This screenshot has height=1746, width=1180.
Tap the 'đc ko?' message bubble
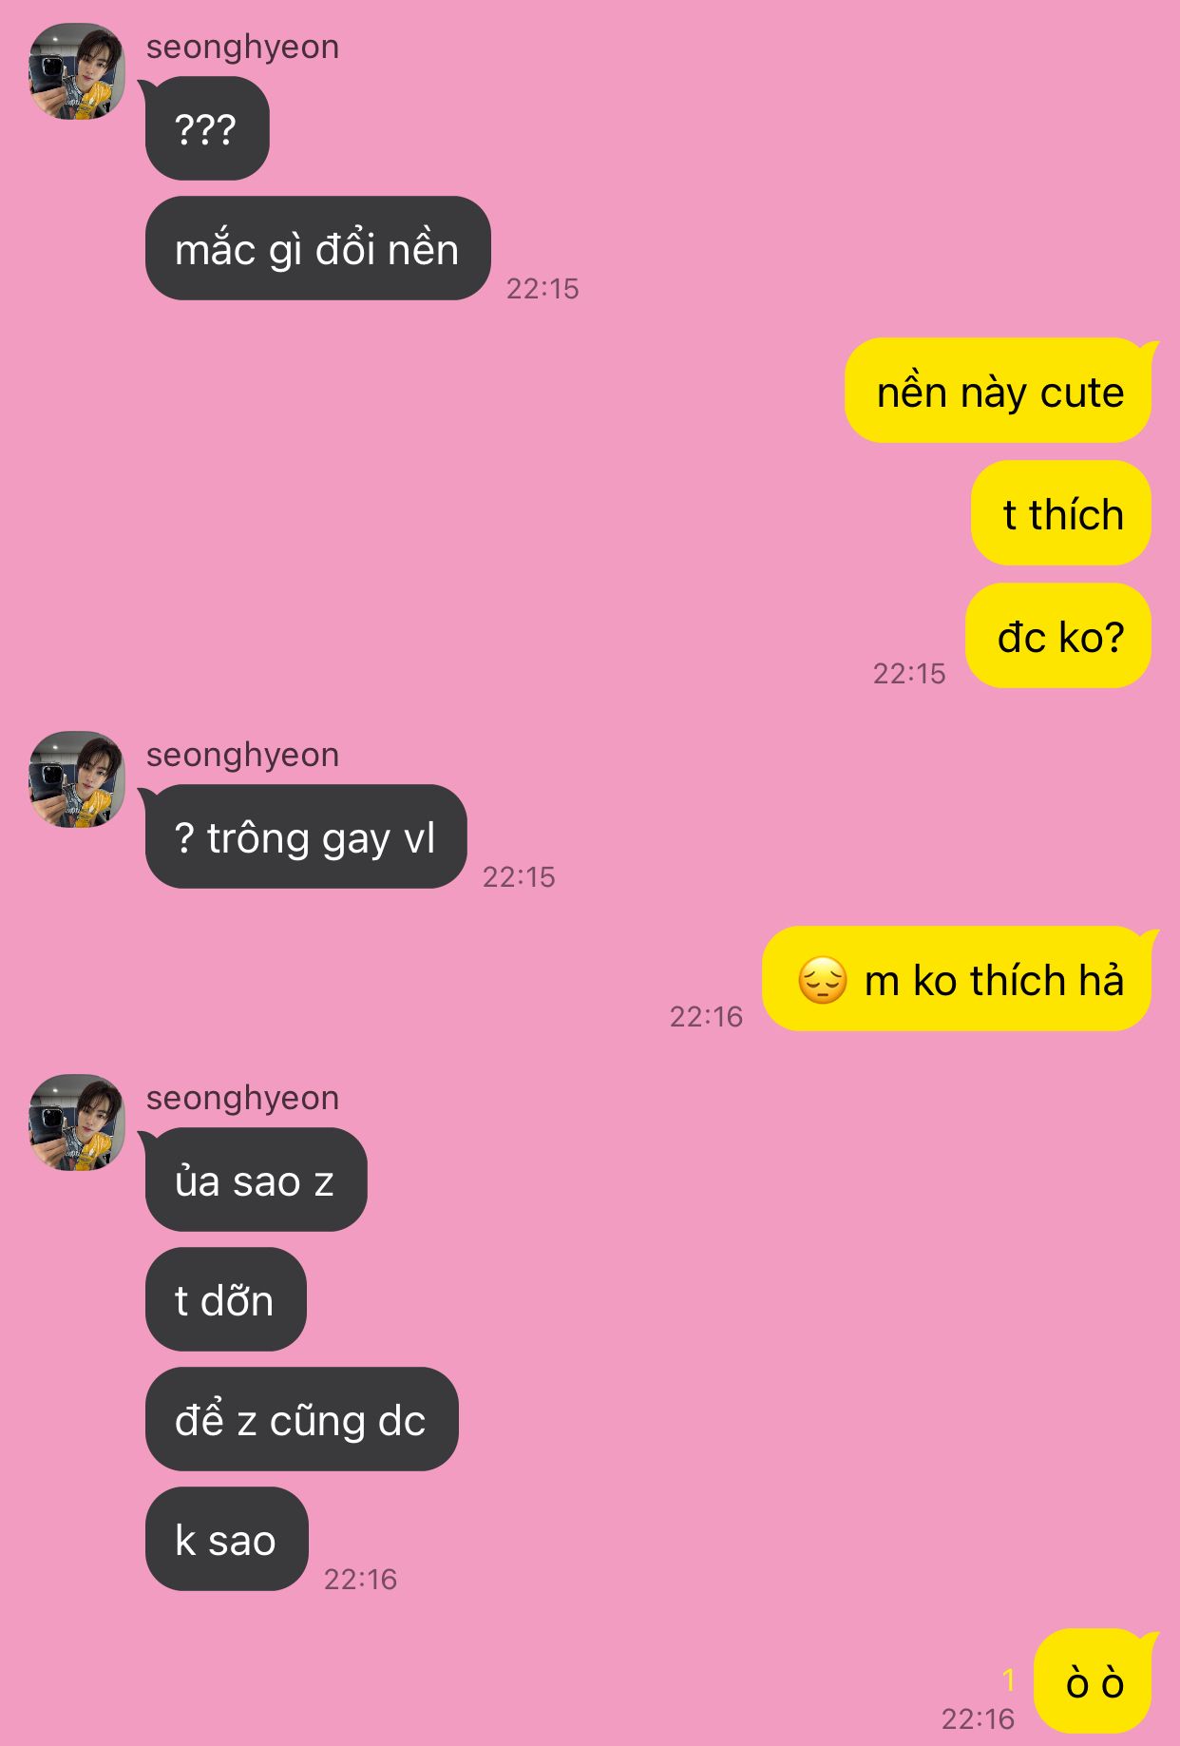pos(1058,636)
